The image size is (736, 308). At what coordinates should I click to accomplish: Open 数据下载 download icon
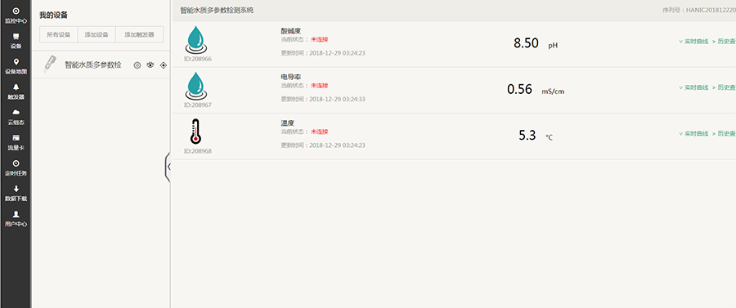[x=16, y=193]
